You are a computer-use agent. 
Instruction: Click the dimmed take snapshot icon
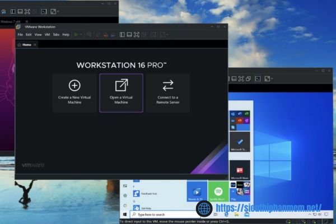pyautogui.click(x=98, y=35)
